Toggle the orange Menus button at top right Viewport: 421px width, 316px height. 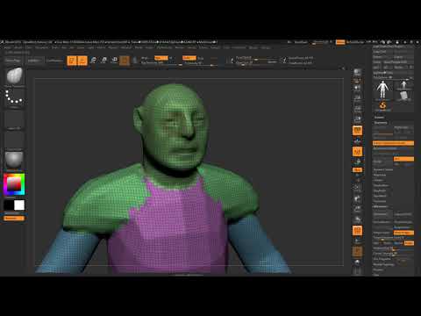(340, 42)
